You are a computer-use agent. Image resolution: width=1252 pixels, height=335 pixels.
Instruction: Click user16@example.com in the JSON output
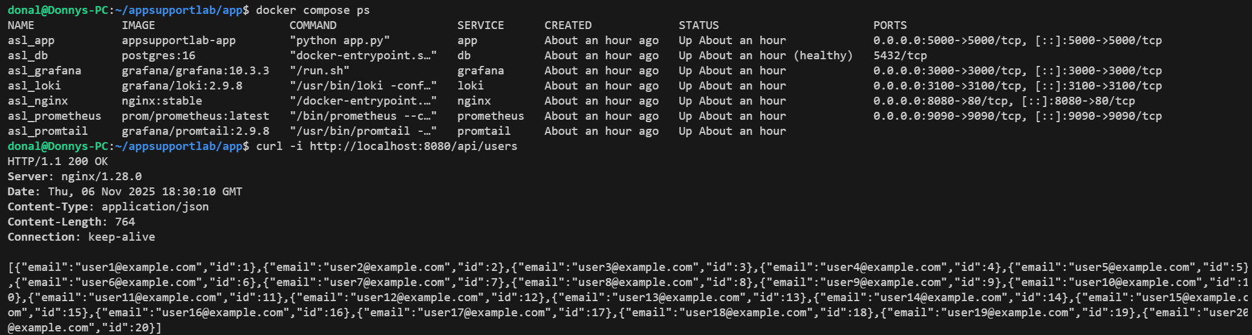[223, 313]
